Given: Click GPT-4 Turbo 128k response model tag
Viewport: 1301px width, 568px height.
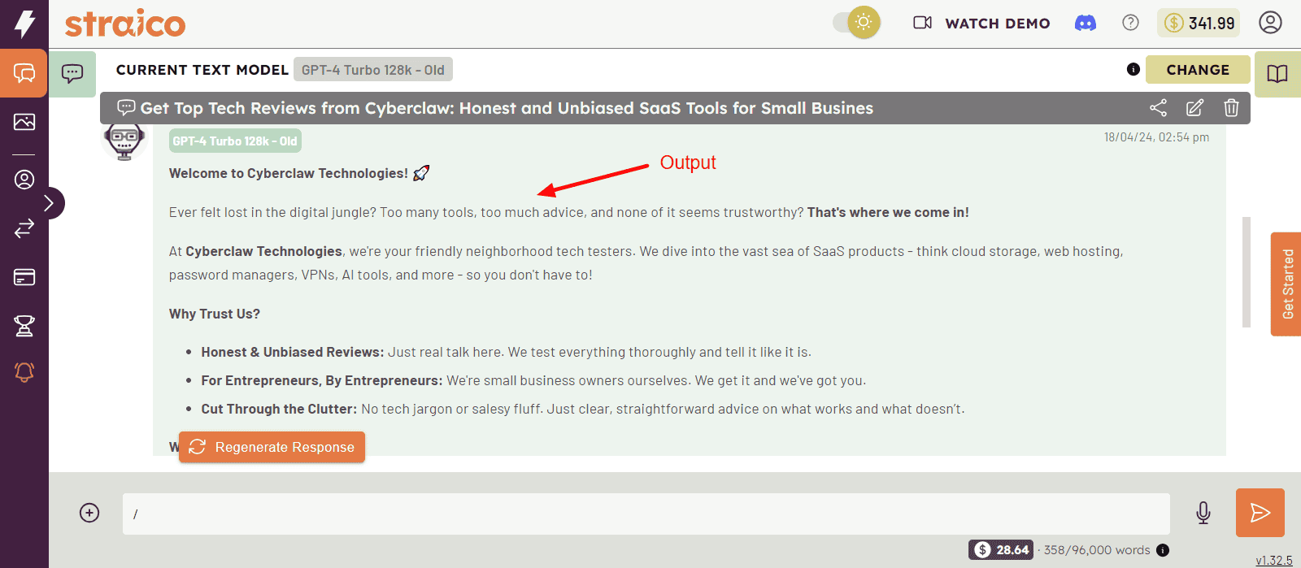Looking at the screenshot, I should pyautogui.click(x=235, y=141).
